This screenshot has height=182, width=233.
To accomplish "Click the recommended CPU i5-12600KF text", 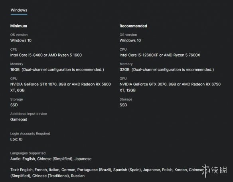I will [160, 55].
